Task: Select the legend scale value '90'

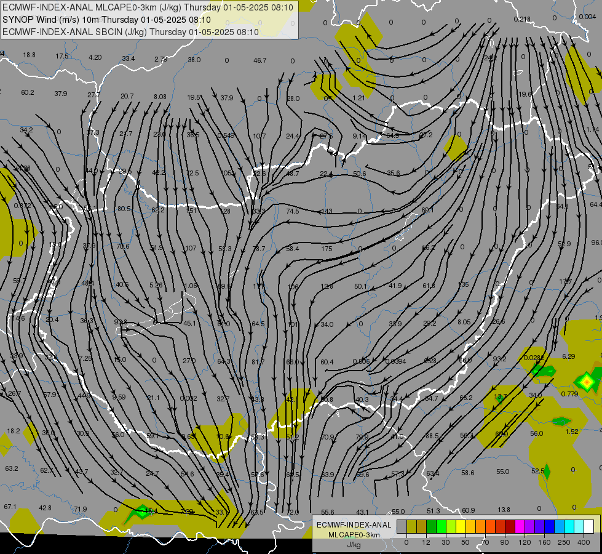Action: [504, 542]
